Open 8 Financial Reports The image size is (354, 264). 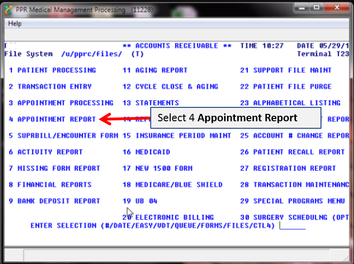[x=50, y=185]
